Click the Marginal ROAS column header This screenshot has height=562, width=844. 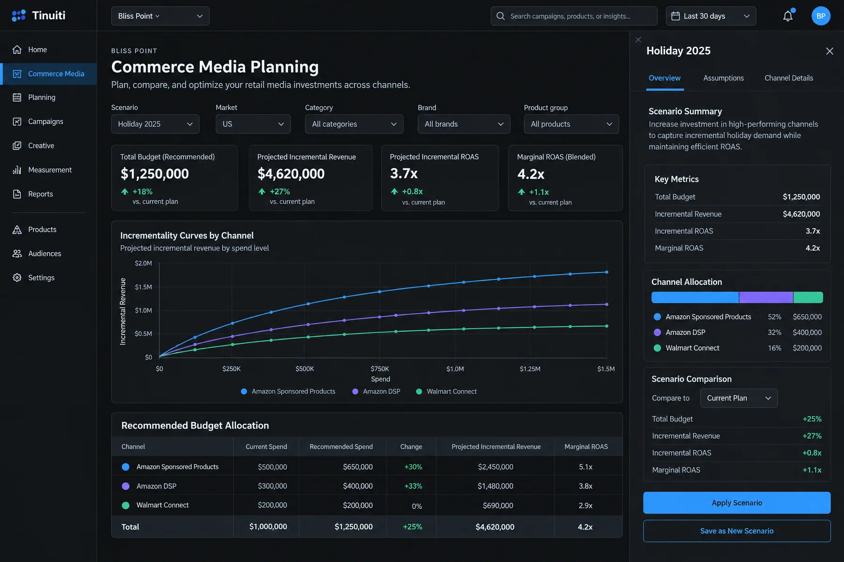[586, 447]
